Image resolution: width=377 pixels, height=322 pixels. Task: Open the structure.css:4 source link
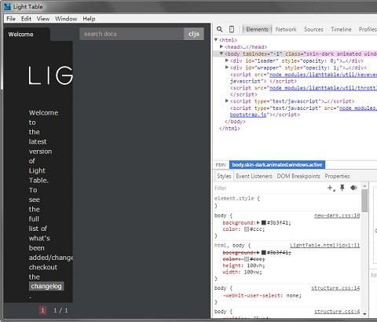coord(337,311)
